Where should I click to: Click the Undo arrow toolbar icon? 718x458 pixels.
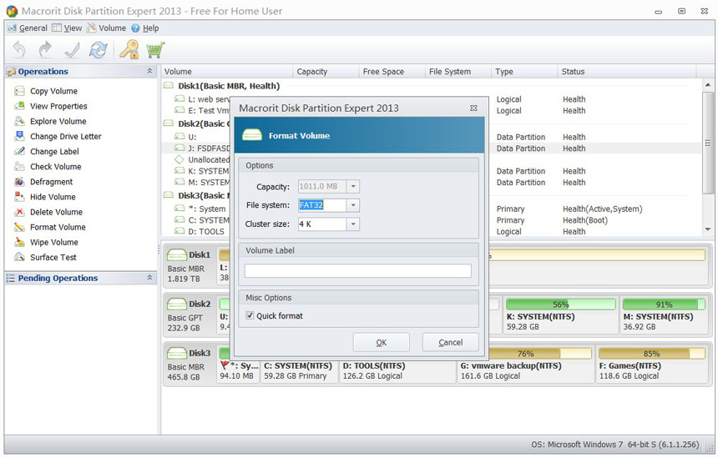pos(18,50)
